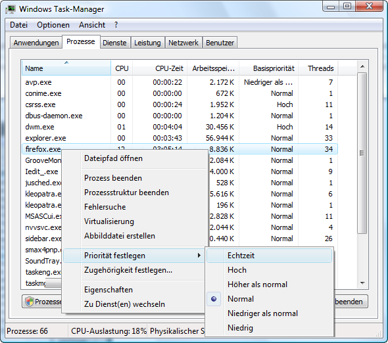The image size is (388, 343).
Task: Switch to the Anwendungen tab
Action: pos(36,43)
